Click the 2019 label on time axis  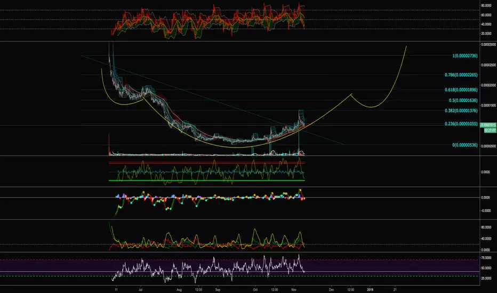click(x=370, y=289)
